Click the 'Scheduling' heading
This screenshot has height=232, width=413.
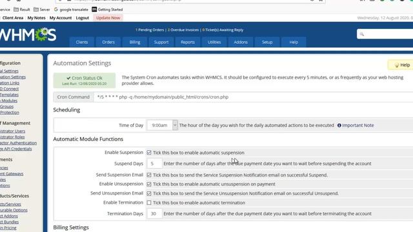pyautogui.click(x=66, y=110)
